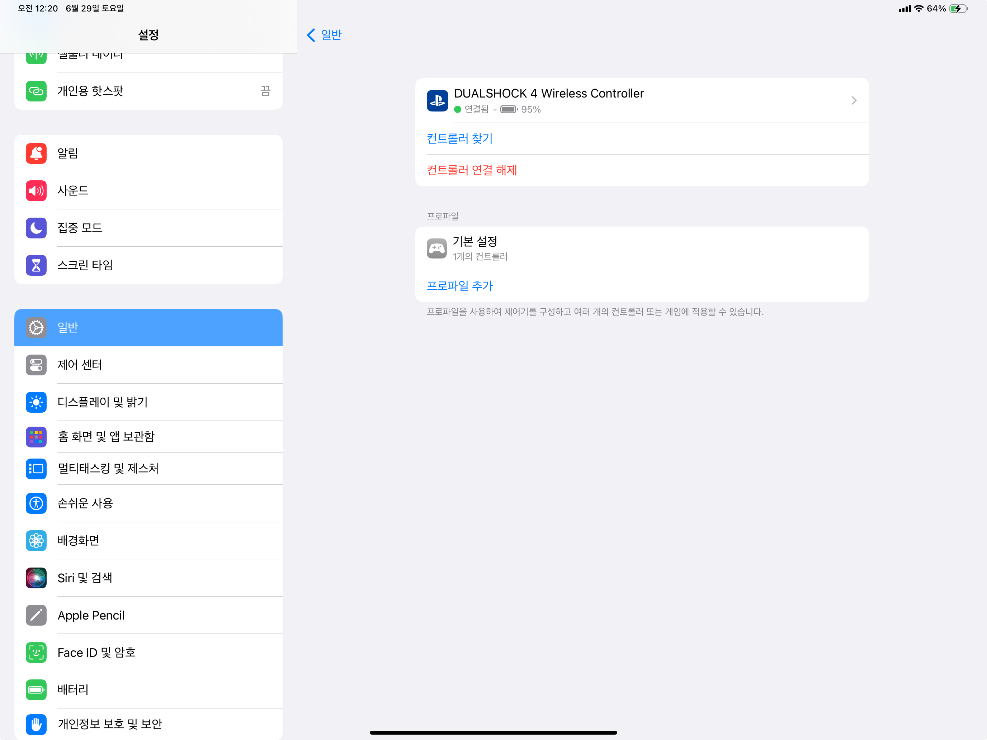The image size is (987, 740).
Task: Open Personal Hotspot row showing 끔
Action: pyautogui.click(x=148, y=91)
